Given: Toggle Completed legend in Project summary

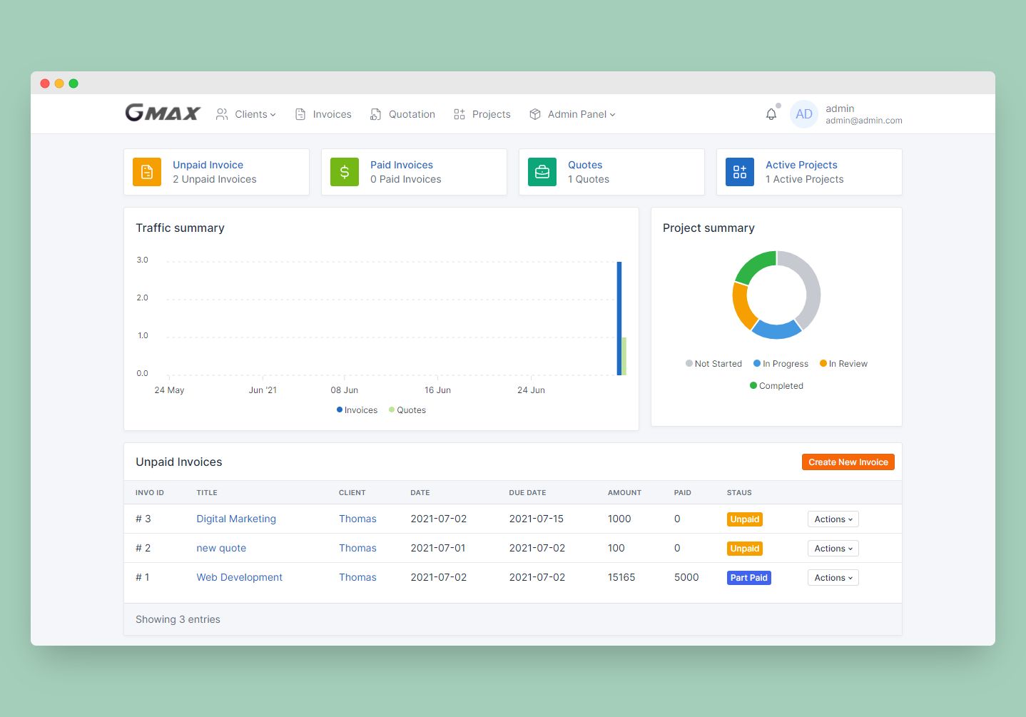Looking at the screenshot, I should [776, 386].
